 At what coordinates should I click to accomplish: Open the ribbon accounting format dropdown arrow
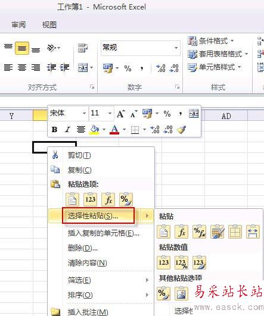[117, 68]
